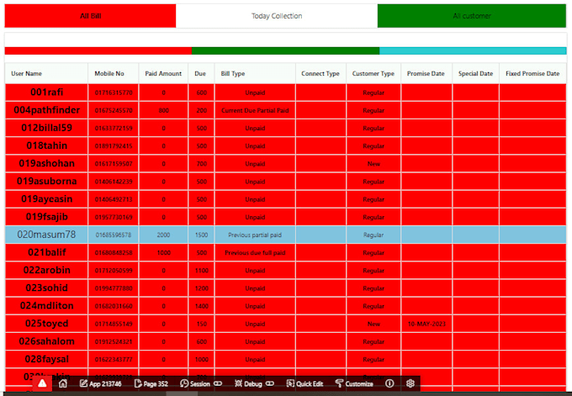Screen dimensions: 572x396
Task: Select user 018tahin
Action: (x=47, y=145)
